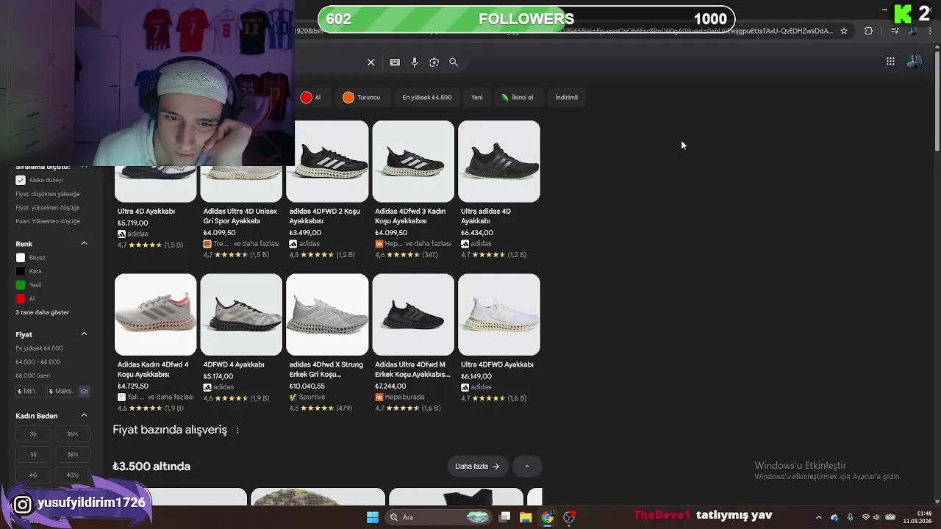Check the Kara color filter
Viewport: 941px width, 529px height.
(21, 271)
